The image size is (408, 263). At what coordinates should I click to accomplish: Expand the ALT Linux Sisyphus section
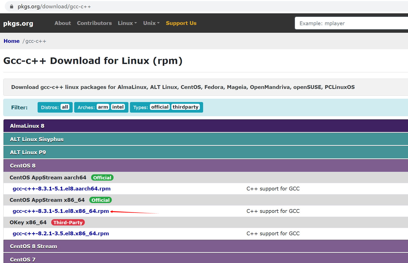point(206,139)
